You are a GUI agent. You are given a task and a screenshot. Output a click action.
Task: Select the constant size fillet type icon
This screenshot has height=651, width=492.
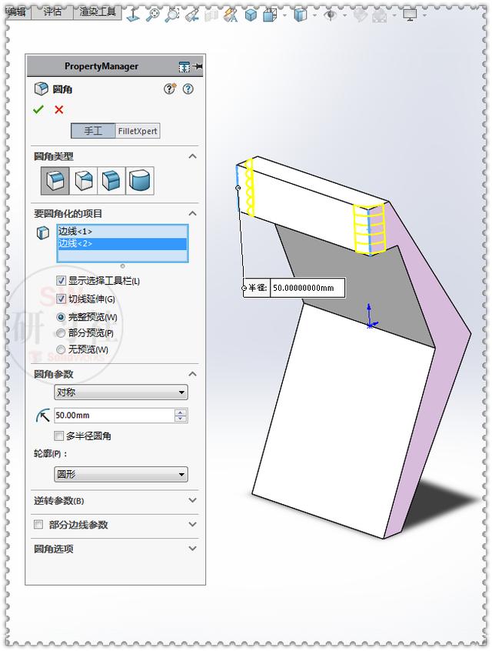click(x=55, y=181)
